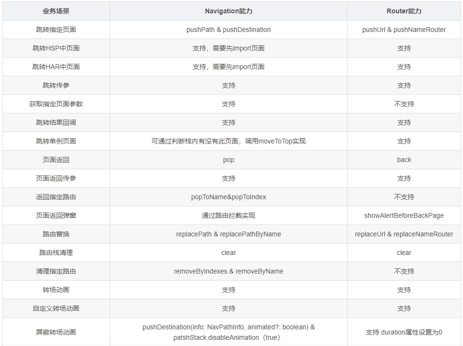This screenshot has height=346, width=463.
Task: Click the back cell
Action: click(x=404, y=160)
